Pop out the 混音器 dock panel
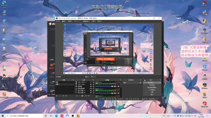 coord(121,80)
